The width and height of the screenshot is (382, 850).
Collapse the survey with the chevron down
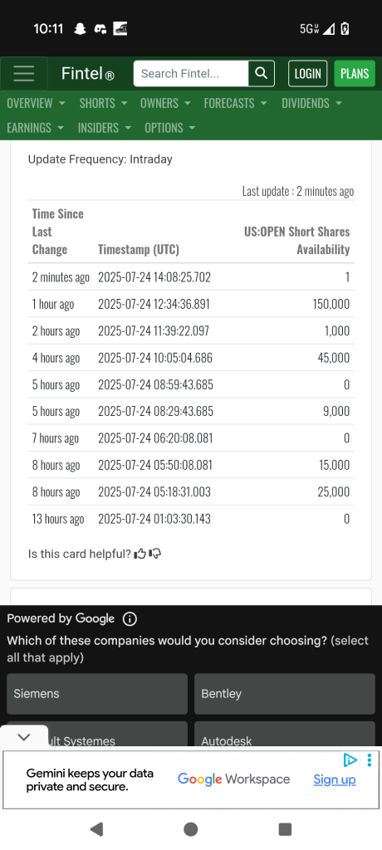(x=24, y=737)
